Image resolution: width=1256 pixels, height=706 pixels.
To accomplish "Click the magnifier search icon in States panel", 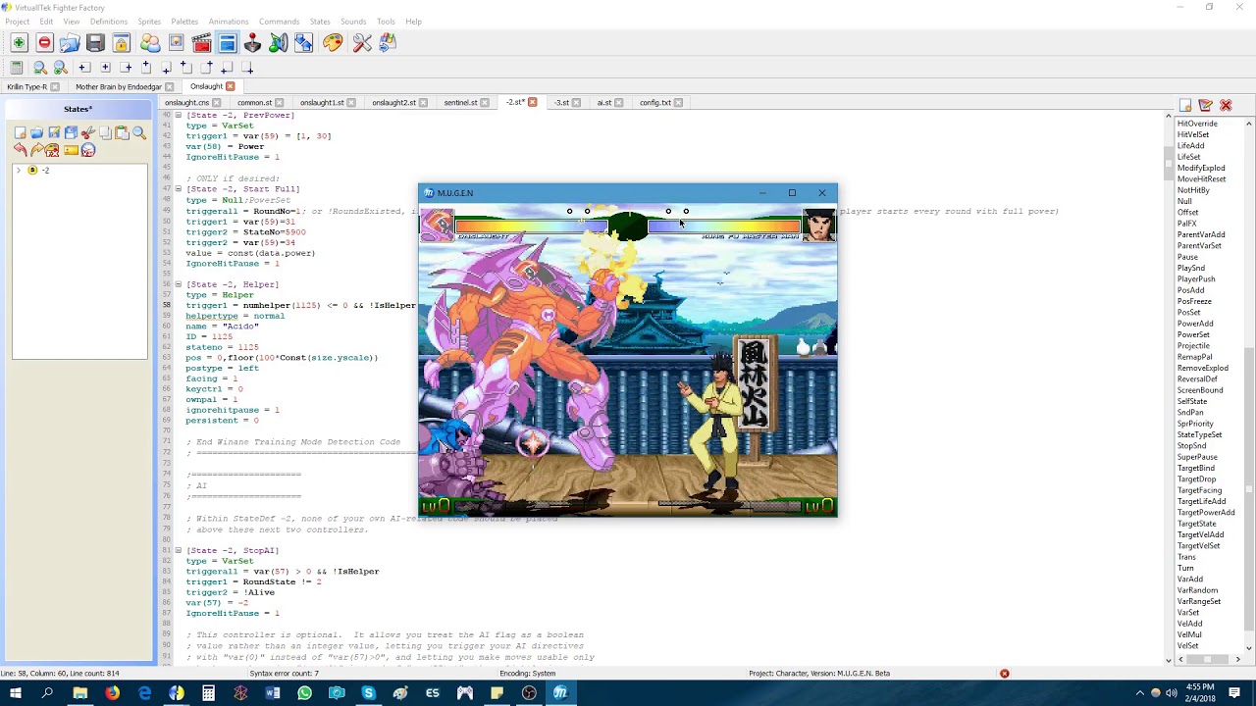I will pyautogui.click(x=139, y=132).
